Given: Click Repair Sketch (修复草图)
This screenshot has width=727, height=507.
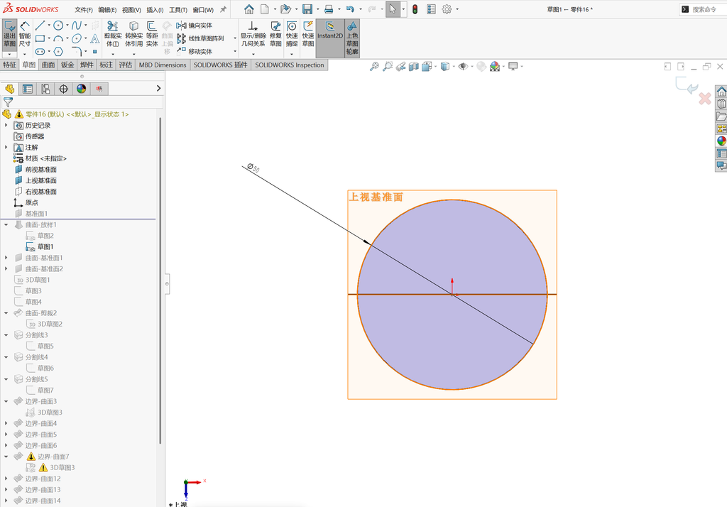Looking at the screenshot, I should coord(275,34).
